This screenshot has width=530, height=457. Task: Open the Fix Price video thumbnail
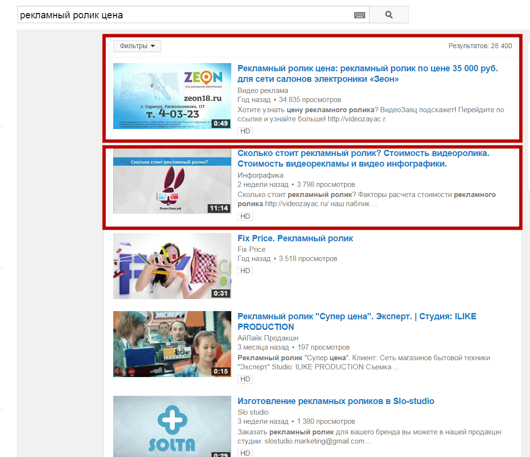point(172,266)
